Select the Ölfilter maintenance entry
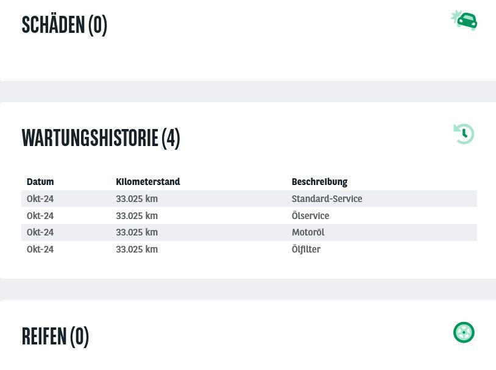 point(249,250)
